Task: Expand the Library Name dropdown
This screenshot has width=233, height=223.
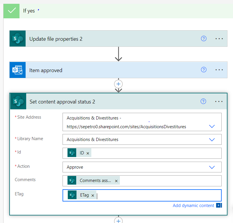Action: (212, 140)
